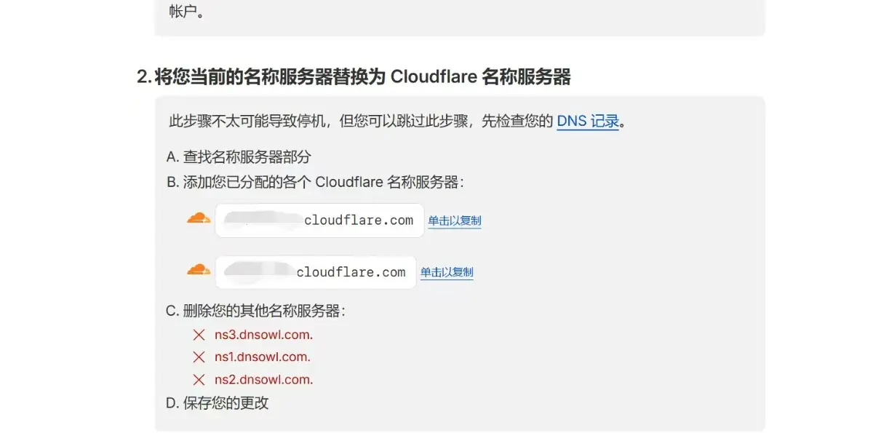The width and height of the screenshot is (873, 433).
Task: Click step A 查找名称服务器部分
Action: tap(239, 156)
